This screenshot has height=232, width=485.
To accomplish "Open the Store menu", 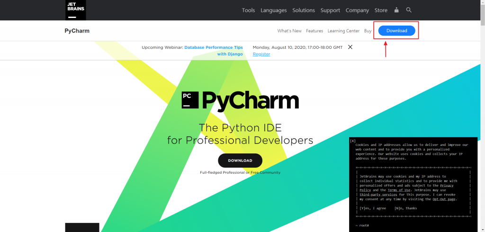I will point(381,10).
